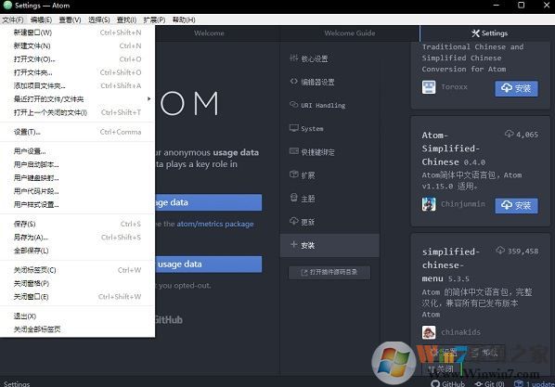
Task: Choose 打开上一个关闭的文件(I) entry
Action: point(77,112)
